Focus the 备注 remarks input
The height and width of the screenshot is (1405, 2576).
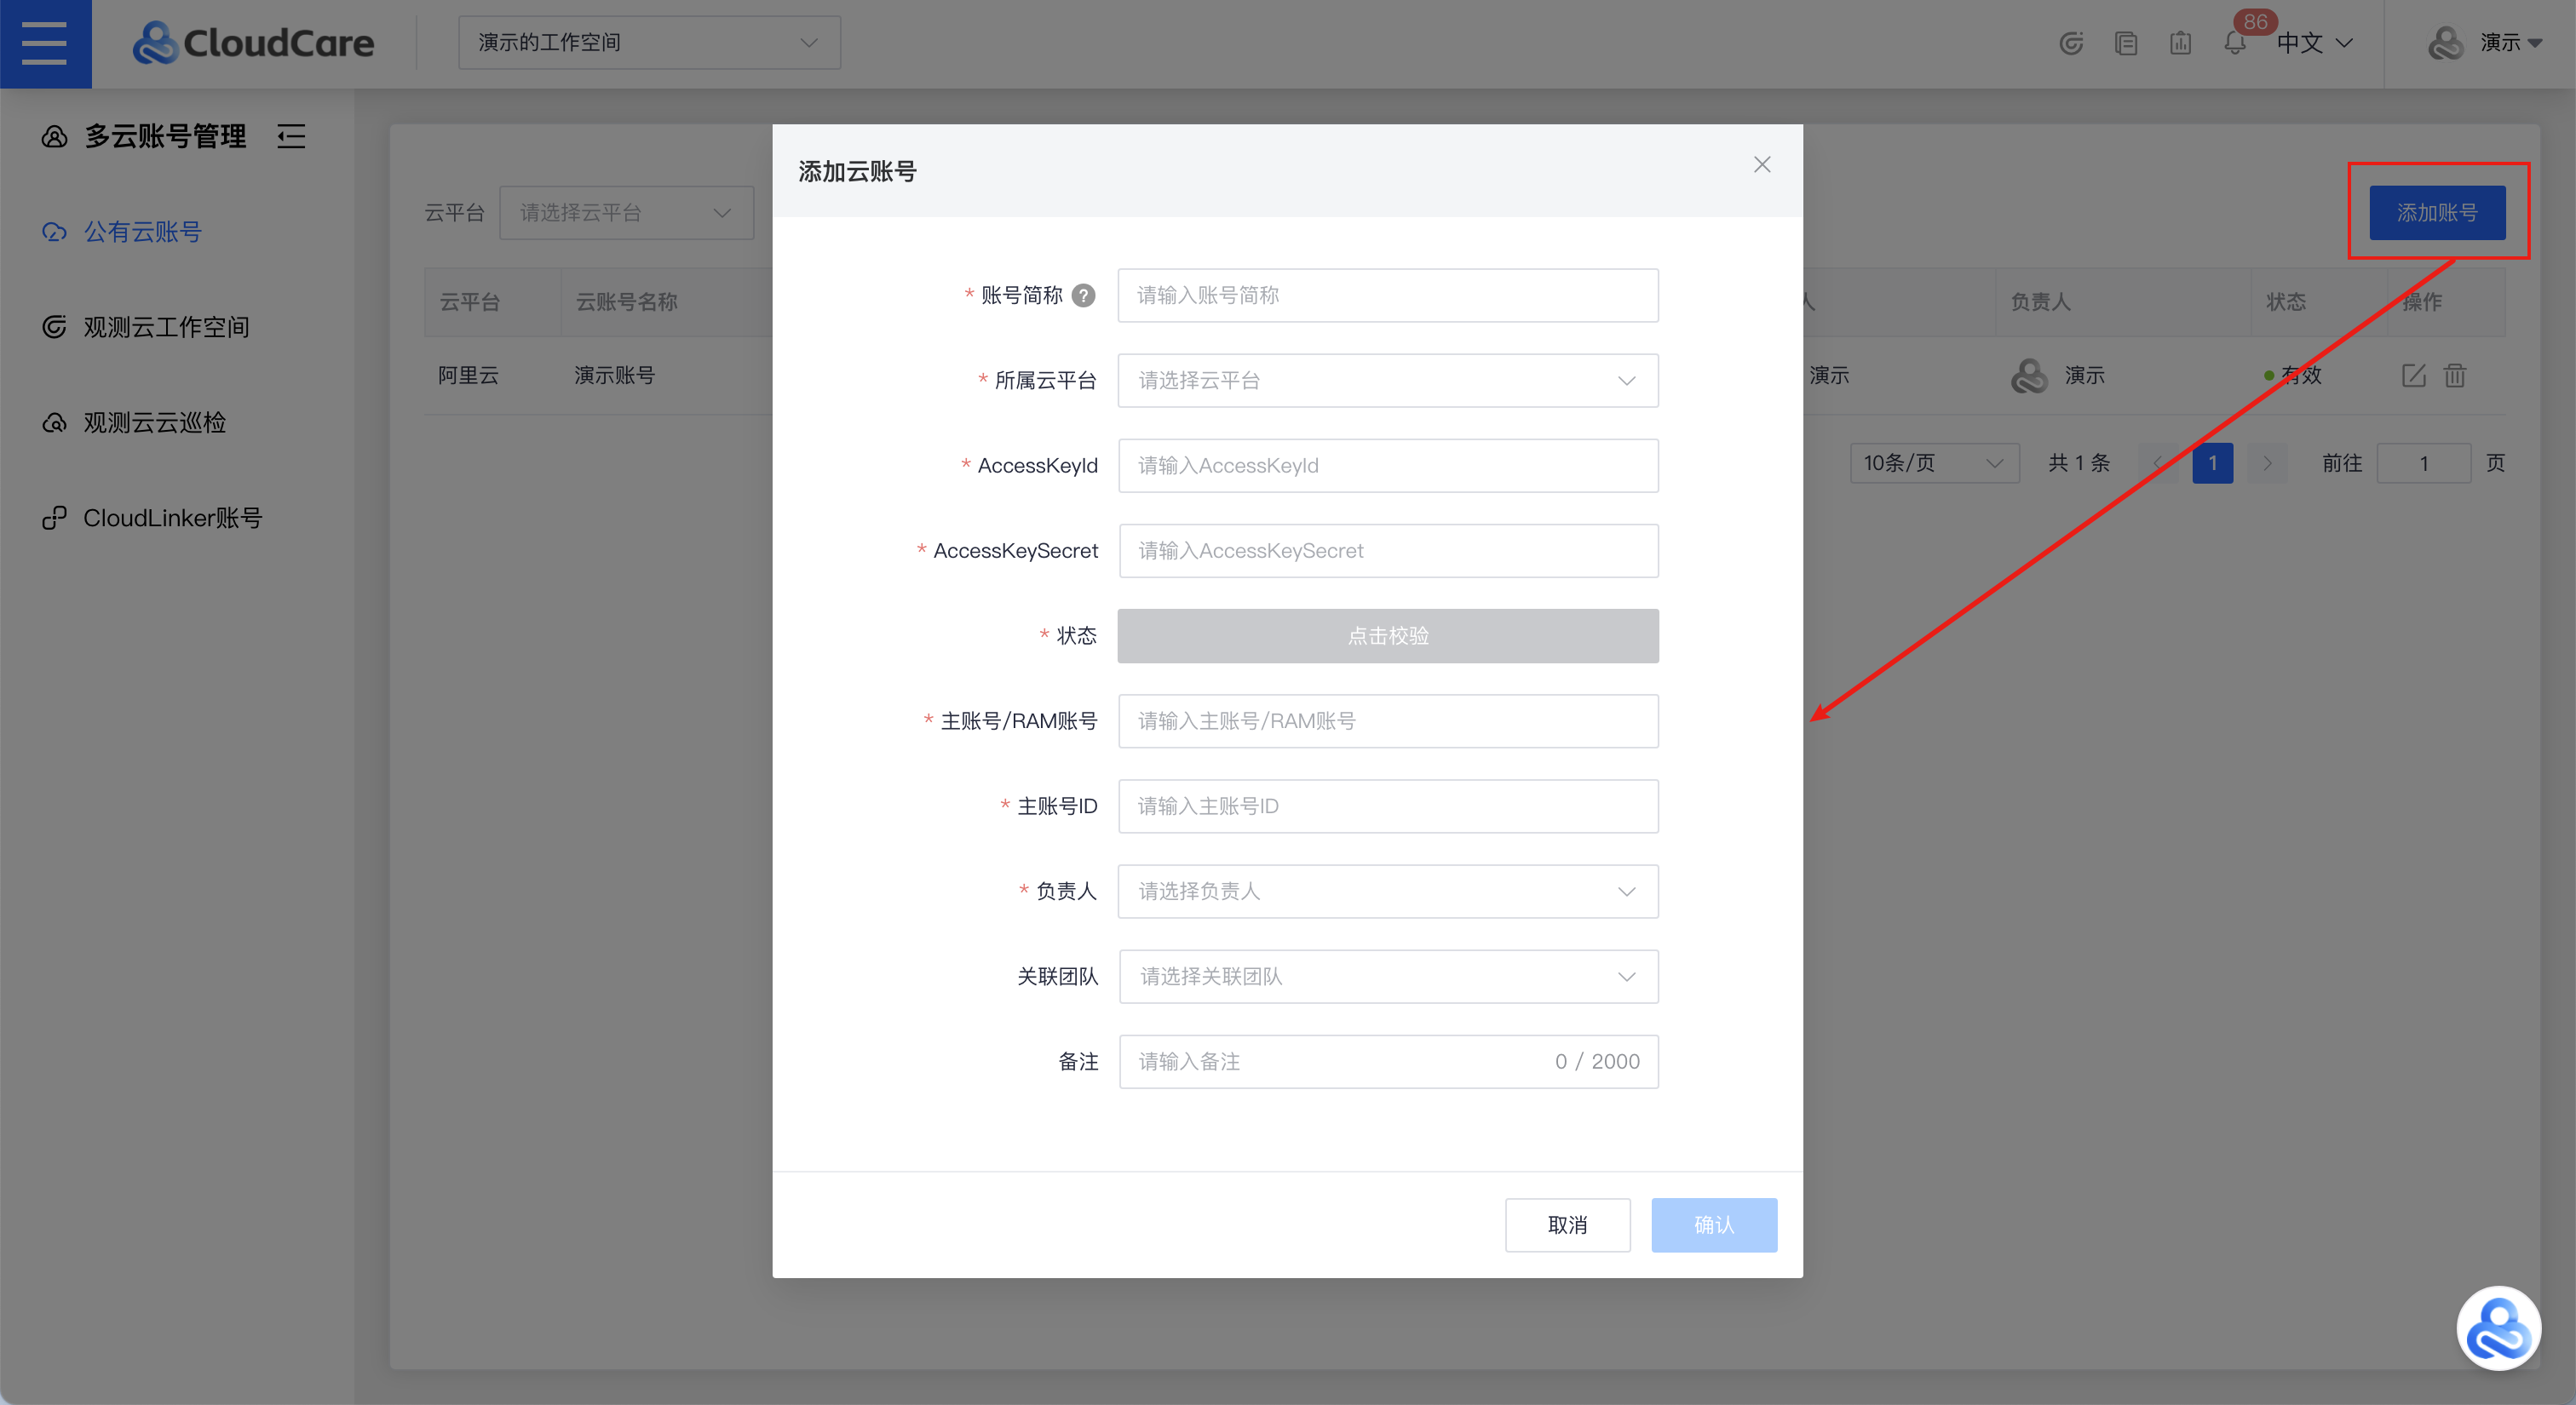coord(1340,1061)
